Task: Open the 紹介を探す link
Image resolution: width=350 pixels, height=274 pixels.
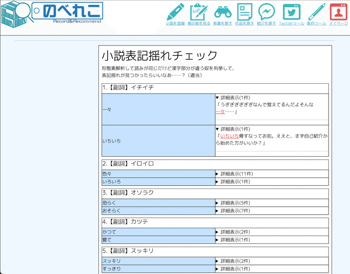Action: tap(266, 24)
